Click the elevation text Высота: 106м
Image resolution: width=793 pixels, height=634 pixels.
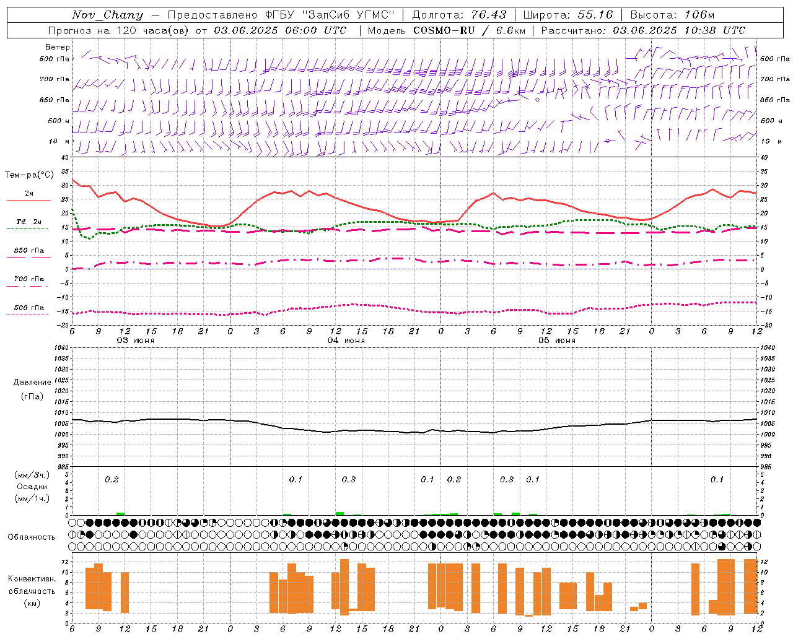pyautogui.click(x=672, y=15)
